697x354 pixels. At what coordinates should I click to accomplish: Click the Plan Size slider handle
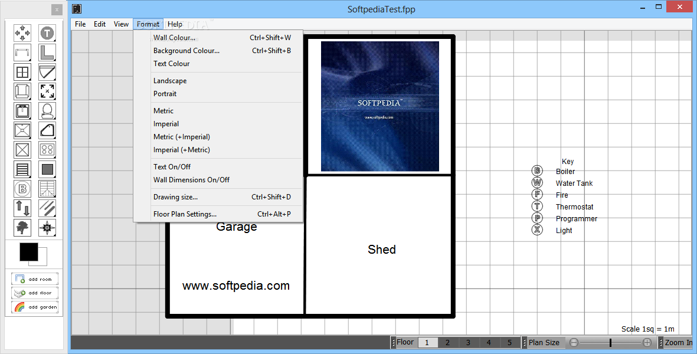(x=610, y=342)
